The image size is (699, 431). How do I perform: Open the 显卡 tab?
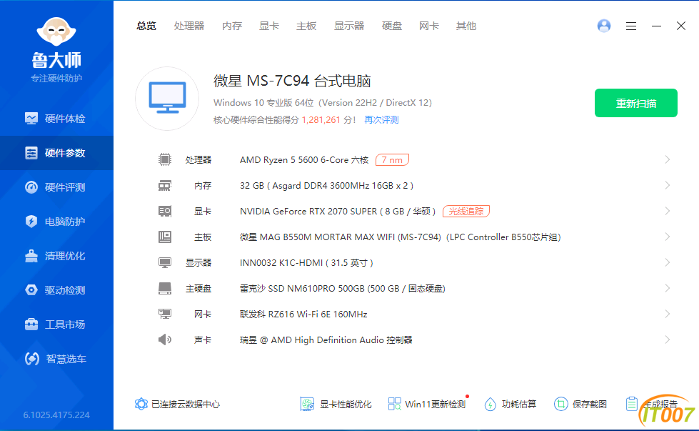[x=269, y=26]
